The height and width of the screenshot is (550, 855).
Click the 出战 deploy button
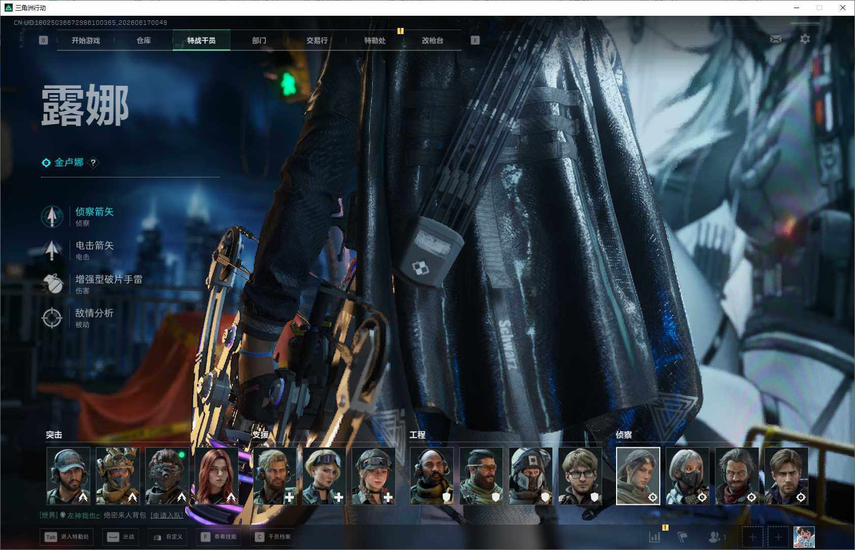point(120,537)
